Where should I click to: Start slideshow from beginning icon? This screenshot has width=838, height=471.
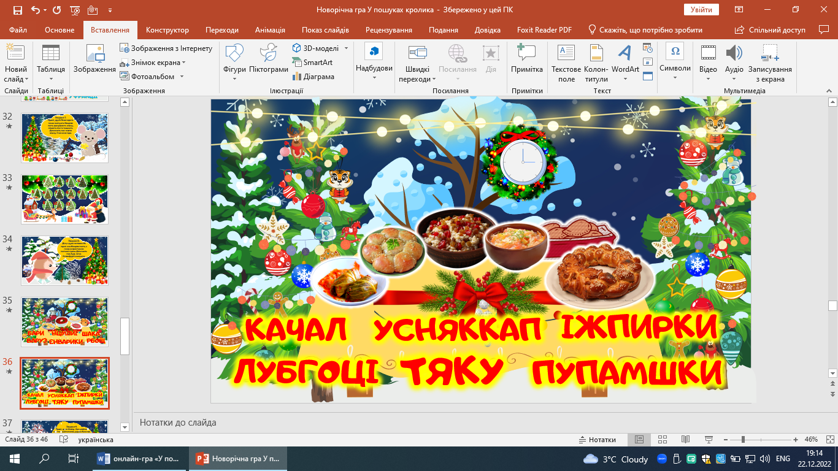click(x=75, y=10)
